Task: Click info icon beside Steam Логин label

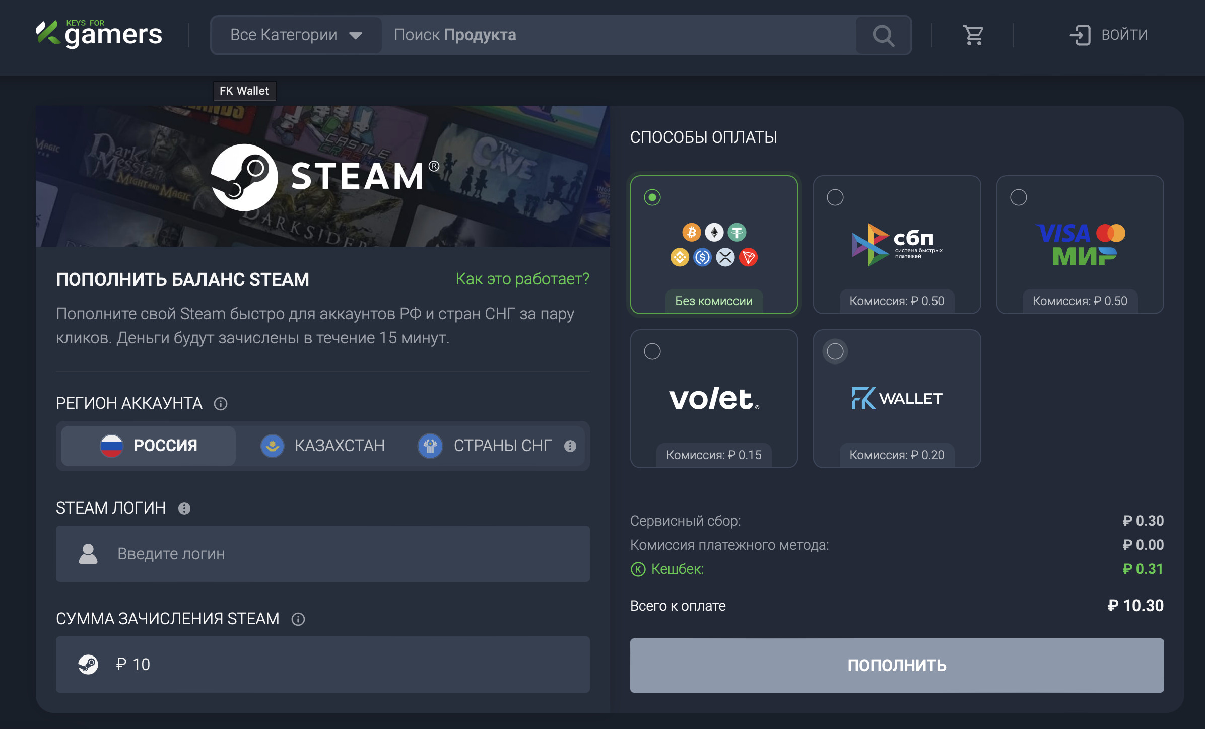Action: click(184, 508)
